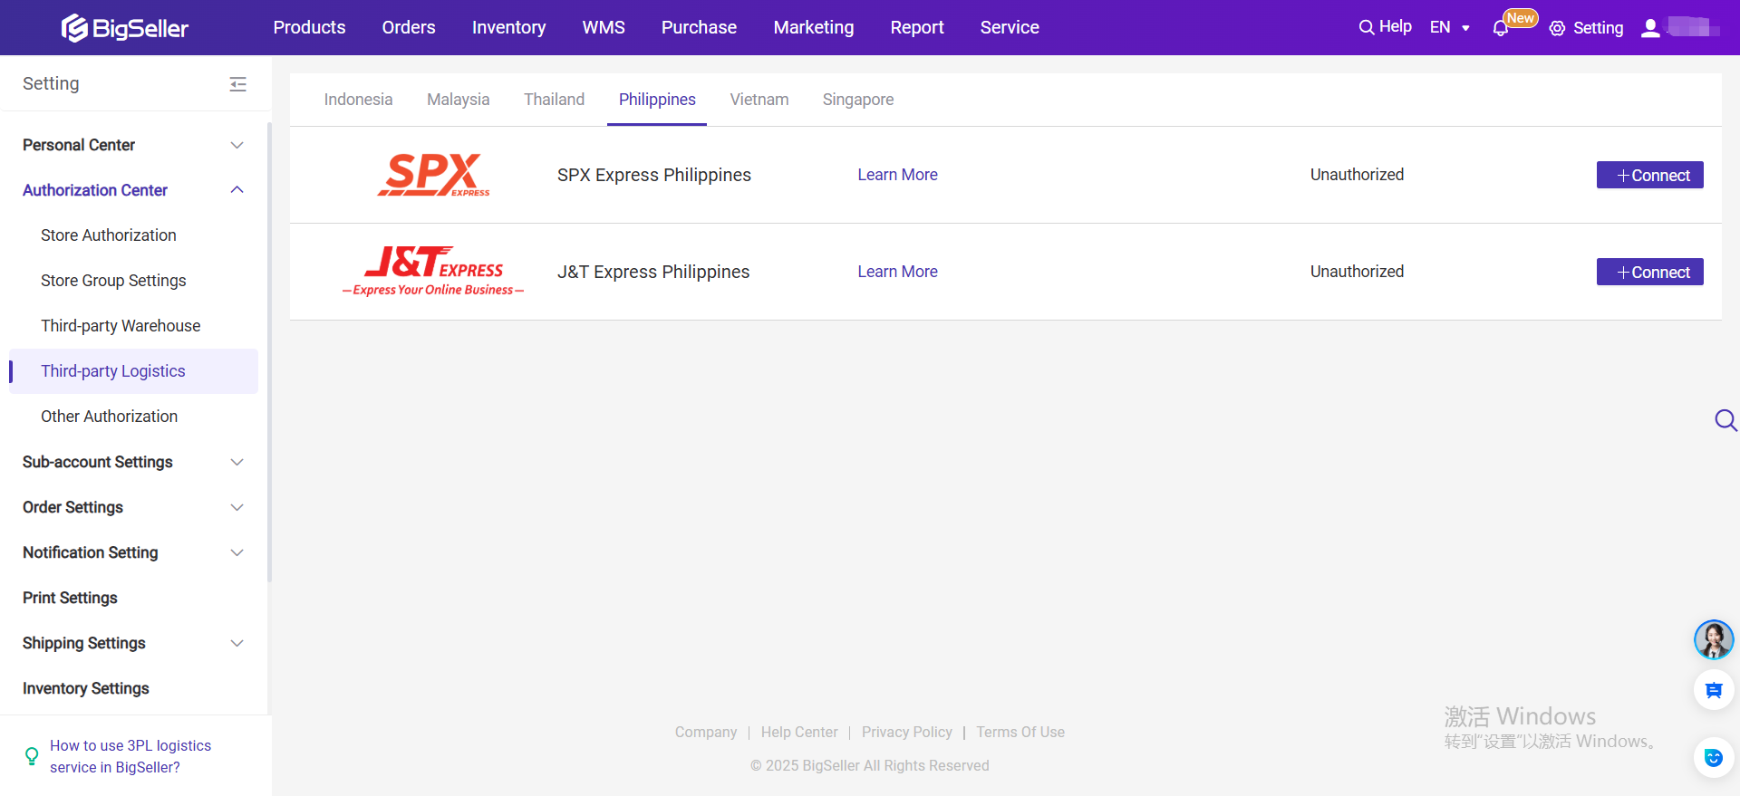This screenshot has width=1740, height=796.
Task: Open the user account profile icon
Action: click(x=1650, y=28)
